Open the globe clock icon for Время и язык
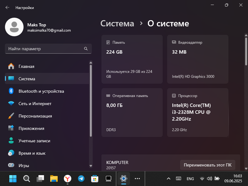This screenshot has height=186, width=248. click(x=11, y=153)
